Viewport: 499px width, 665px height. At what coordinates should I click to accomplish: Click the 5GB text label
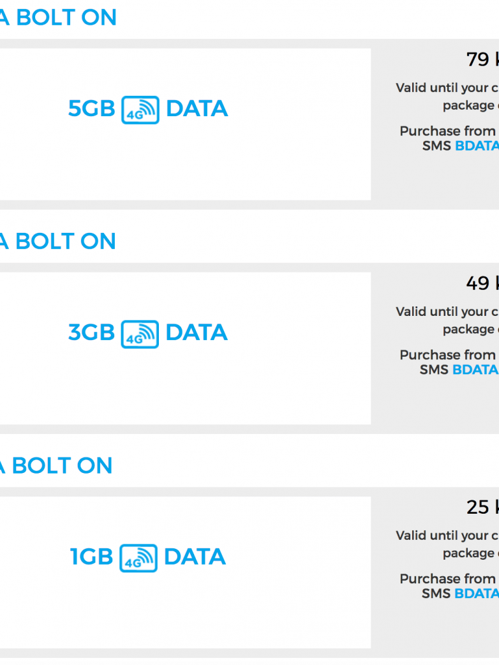91,109
